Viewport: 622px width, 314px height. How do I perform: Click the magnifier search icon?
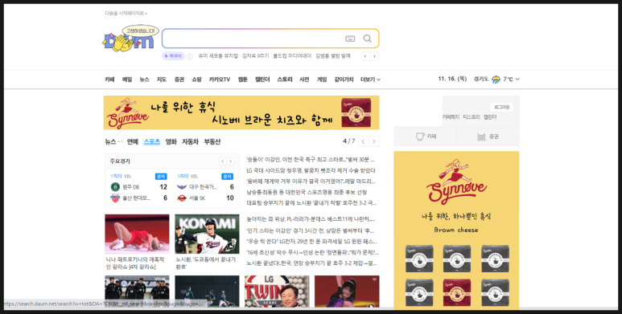coord(368,39)
